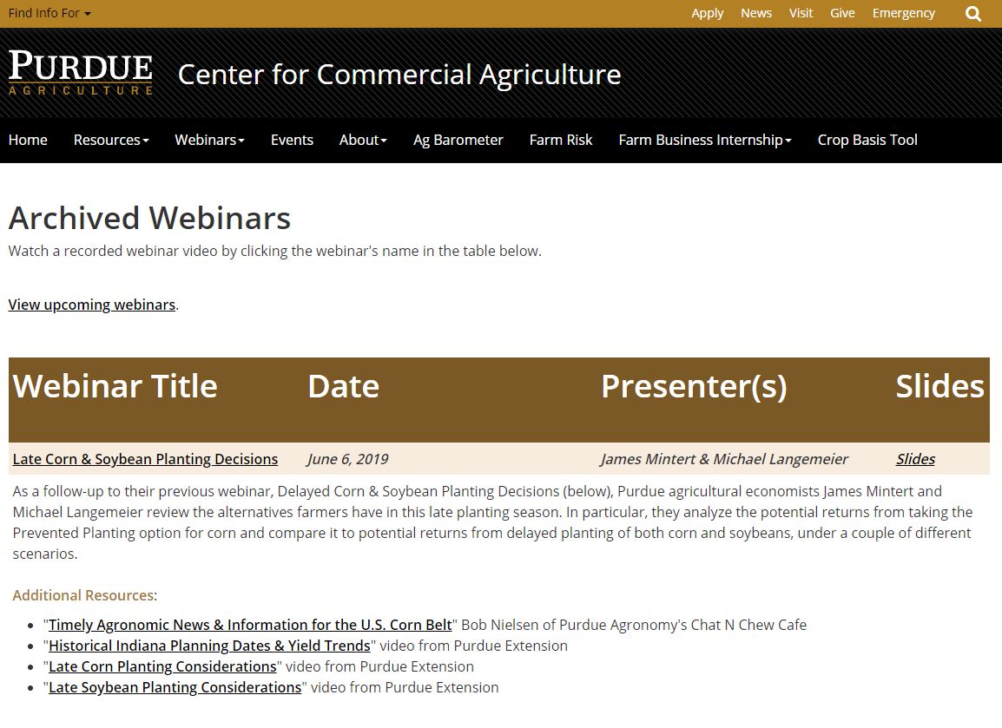Open the News link
Image resolution: width=1002 pixels, height=728 pixels.
756,13
